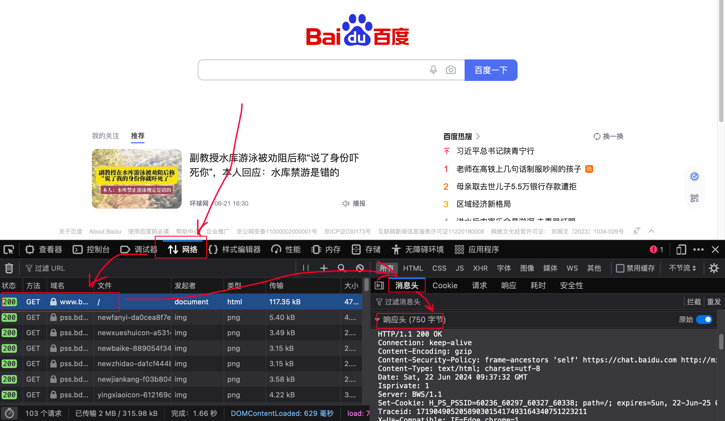Click 换一换 refresh icon

[597, 136]
